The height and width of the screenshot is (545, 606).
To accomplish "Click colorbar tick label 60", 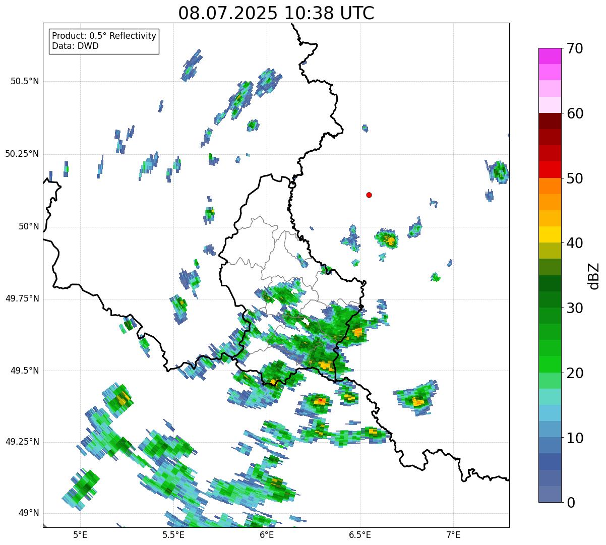I will (x=574, y=113).
